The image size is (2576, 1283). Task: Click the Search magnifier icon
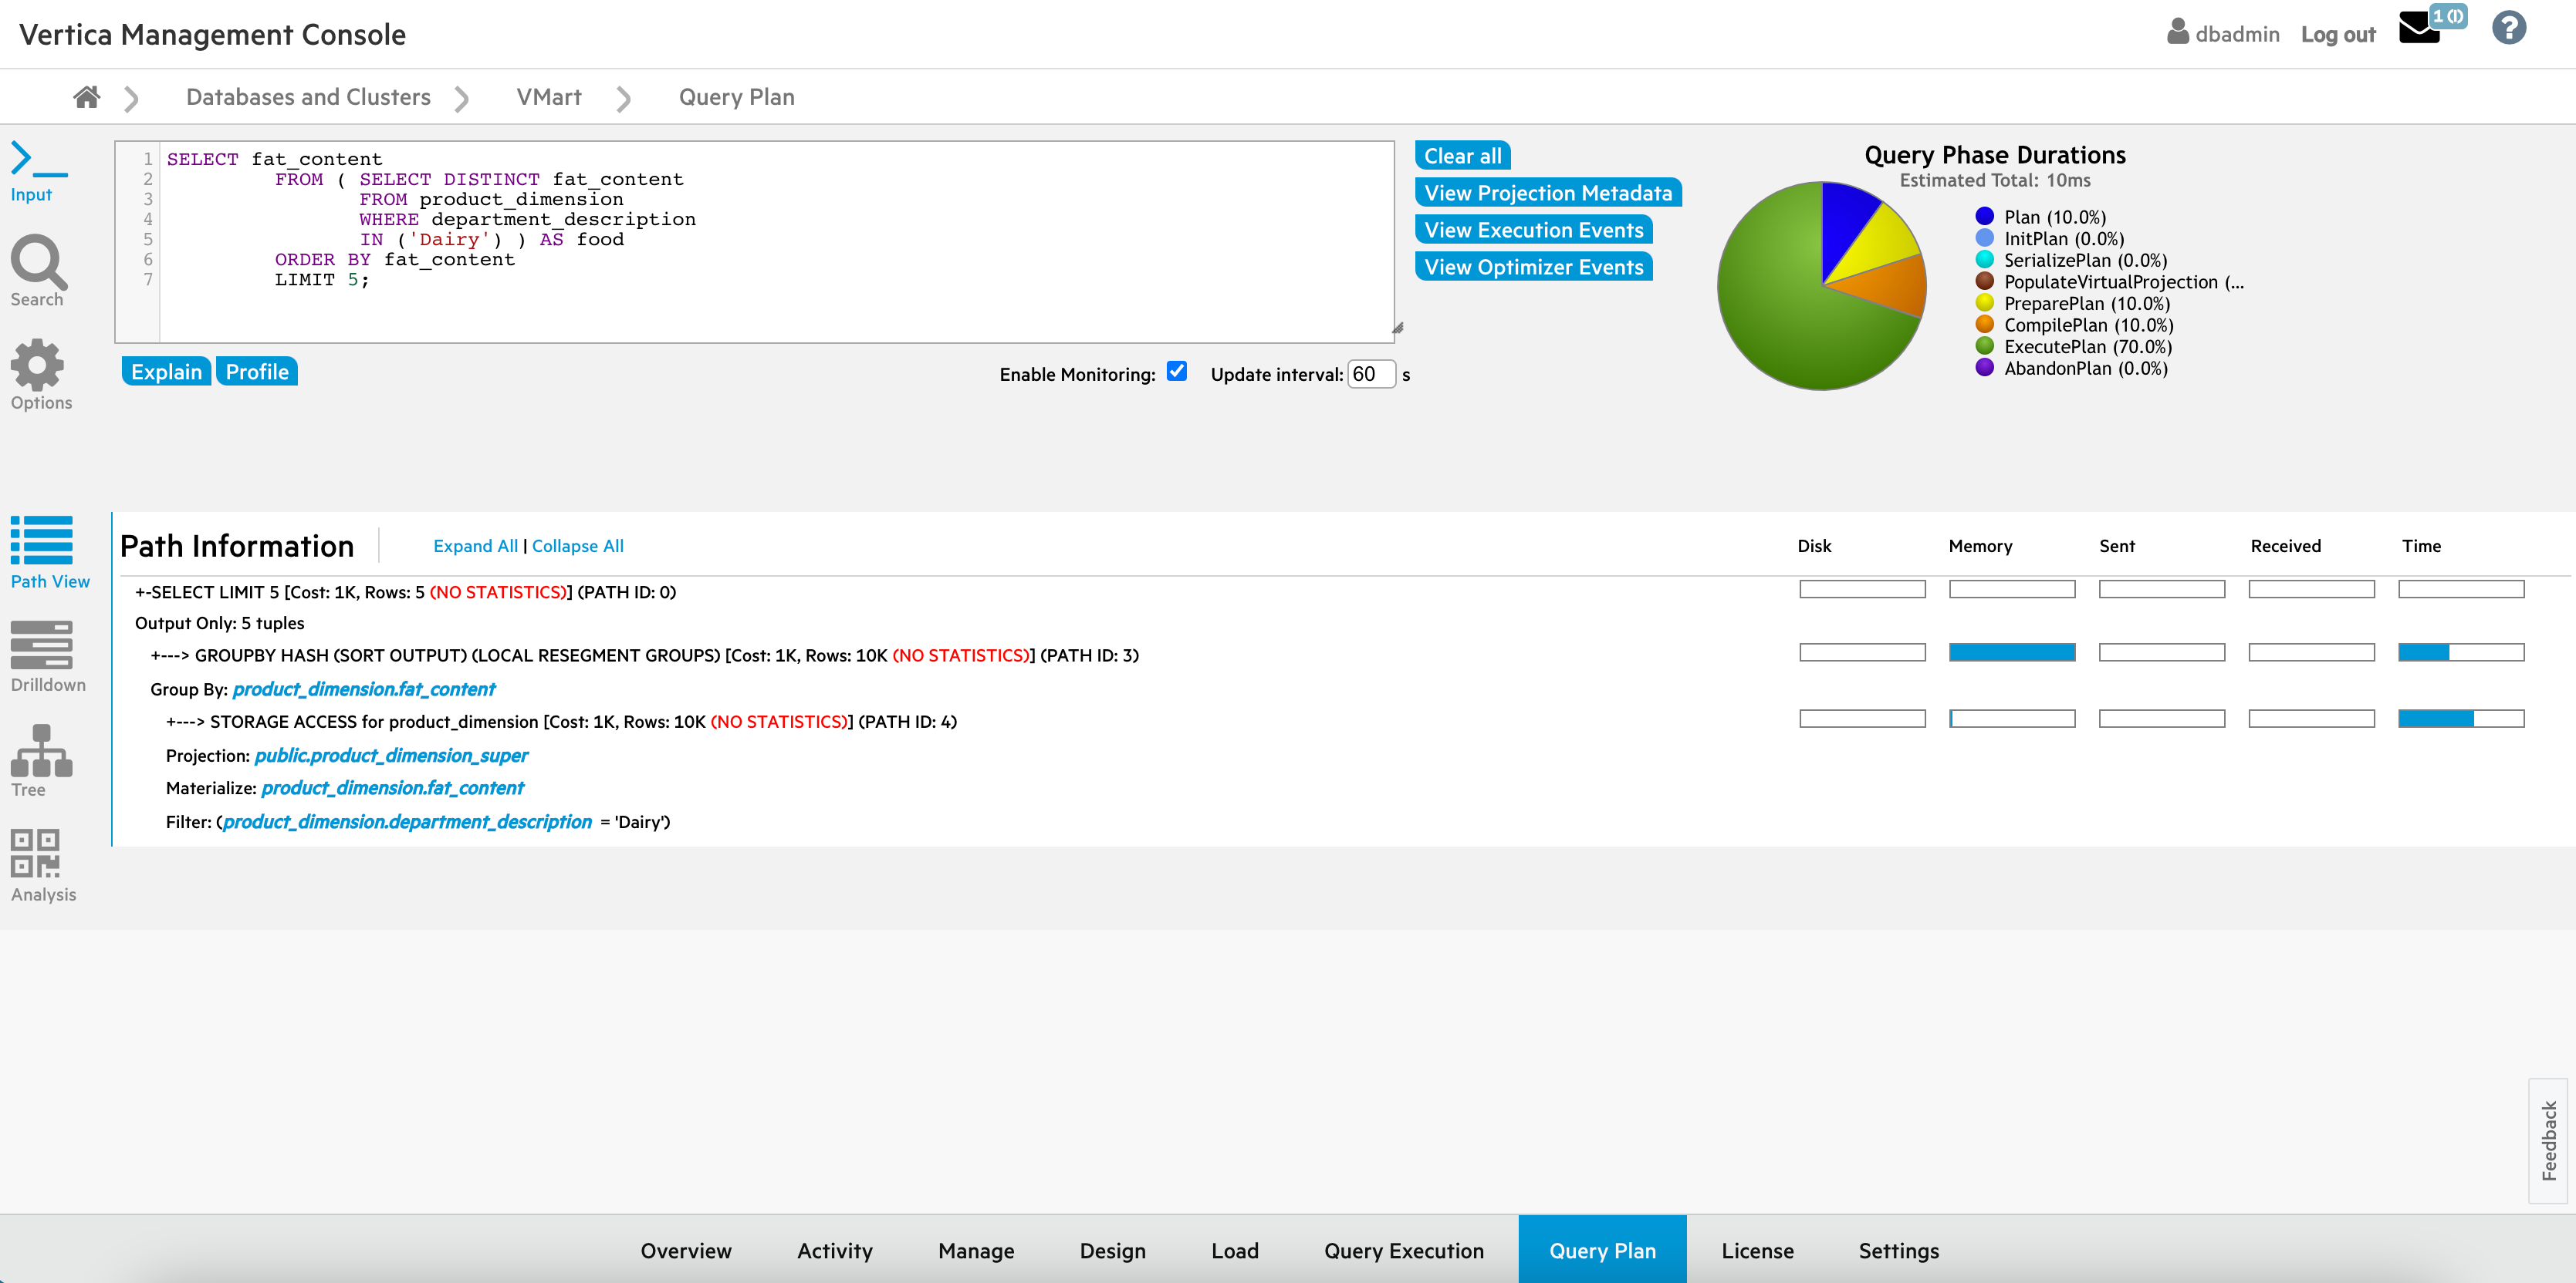coord(38,263)
